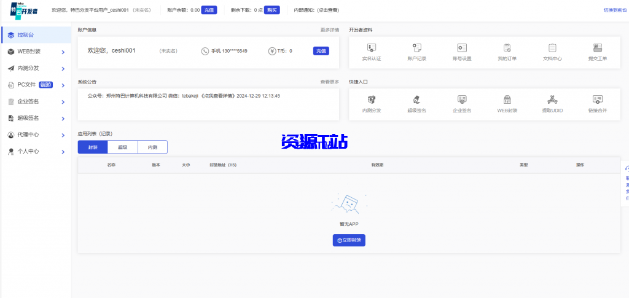The height and width of the screenshot is (298, 629).
Task: Click the ¥ T币 coin icon
Action: [x=272, y=51]
